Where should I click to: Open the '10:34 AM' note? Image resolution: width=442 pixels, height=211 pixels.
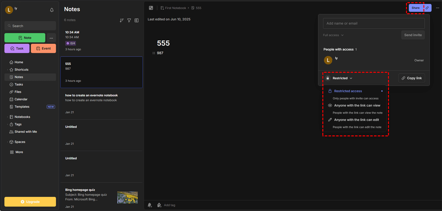(101, 41)
